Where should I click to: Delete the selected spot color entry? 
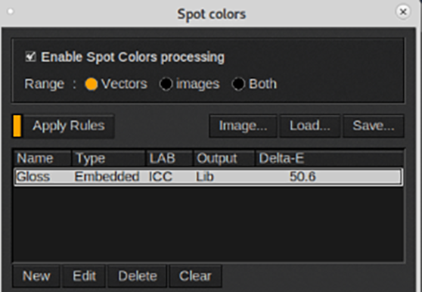pos(138,276)
